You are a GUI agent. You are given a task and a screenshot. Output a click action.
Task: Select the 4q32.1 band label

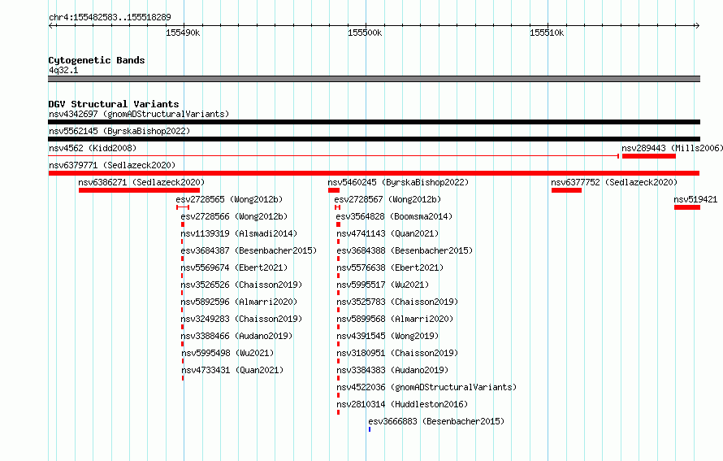point(63,70)
